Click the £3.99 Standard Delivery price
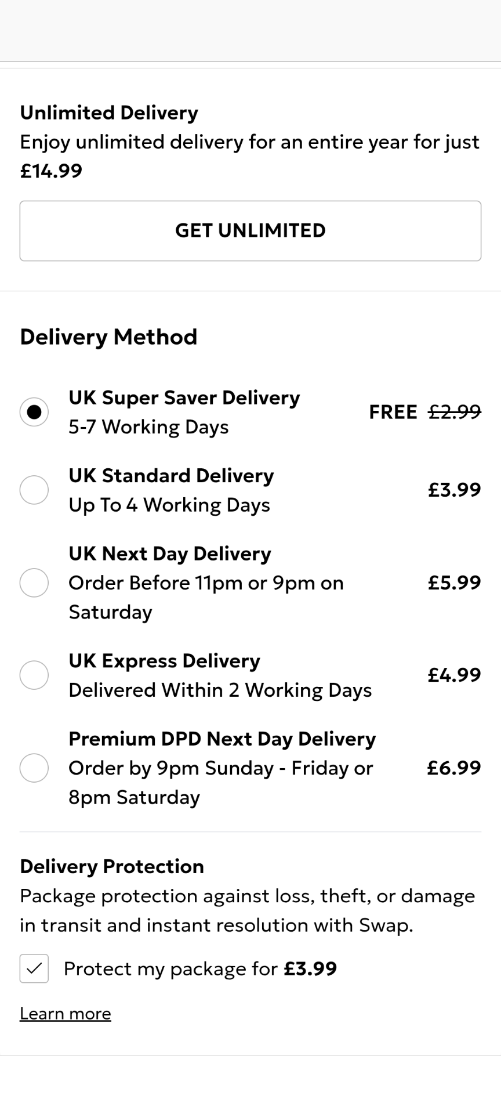This screenshot has height=1114, width=501. (455, 490)
